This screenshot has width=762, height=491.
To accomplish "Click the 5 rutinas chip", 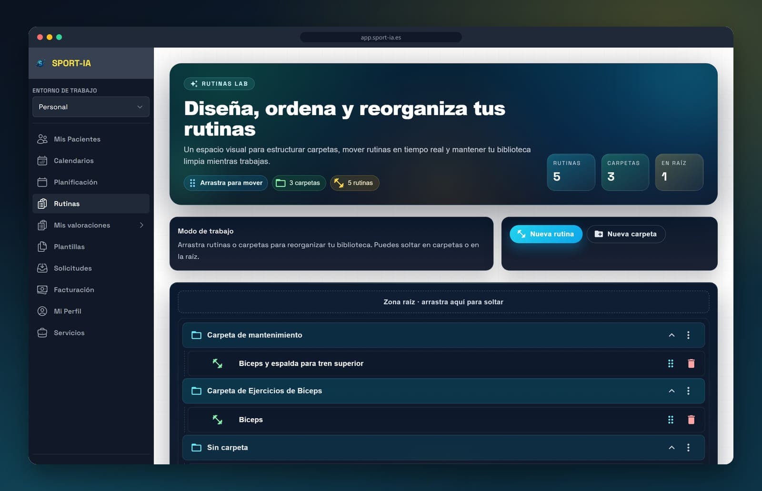I will (x=354, y=183).
